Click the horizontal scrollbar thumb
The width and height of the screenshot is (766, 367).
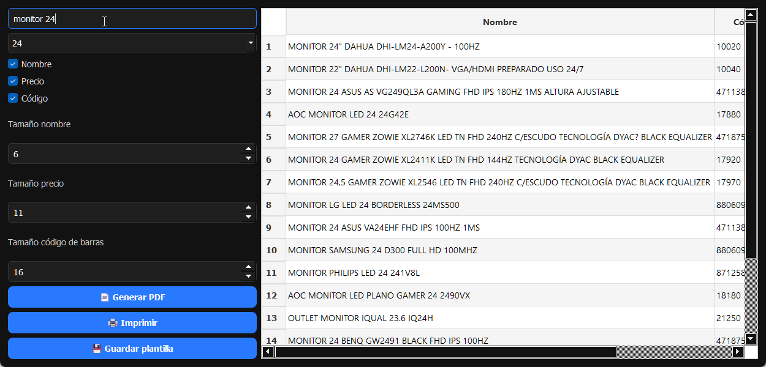click(446, 352)
